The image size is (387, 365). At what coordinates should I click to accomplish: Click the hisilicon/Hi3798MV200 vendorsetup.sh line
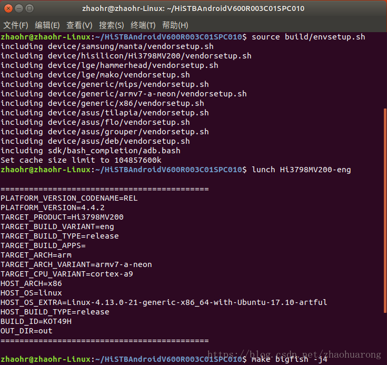click(x=126, y=56)
